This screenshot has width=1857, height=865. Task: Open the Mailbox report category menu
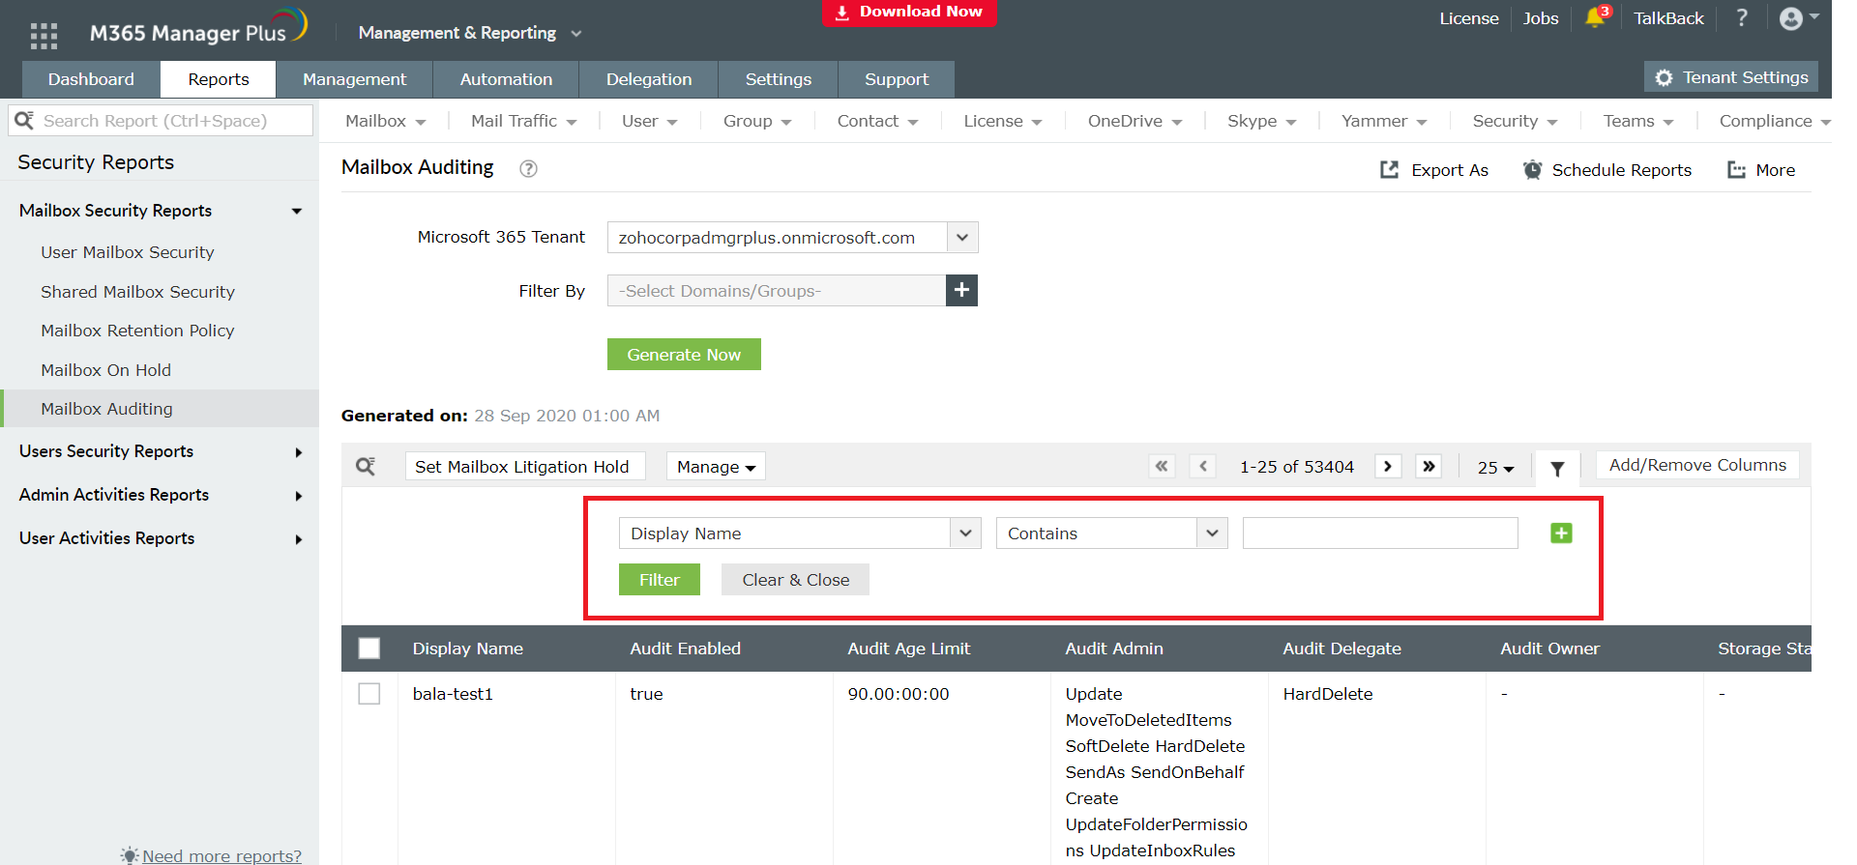[385, 121]
